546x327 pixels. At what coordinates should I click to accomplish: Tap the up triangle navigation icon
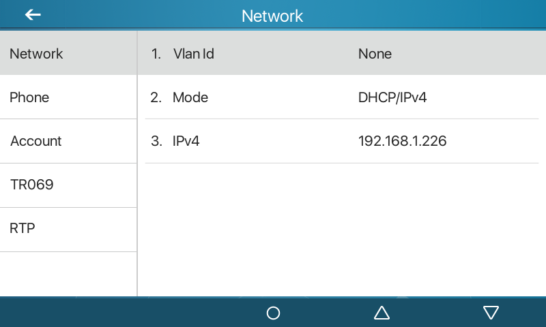coord(382,313)
